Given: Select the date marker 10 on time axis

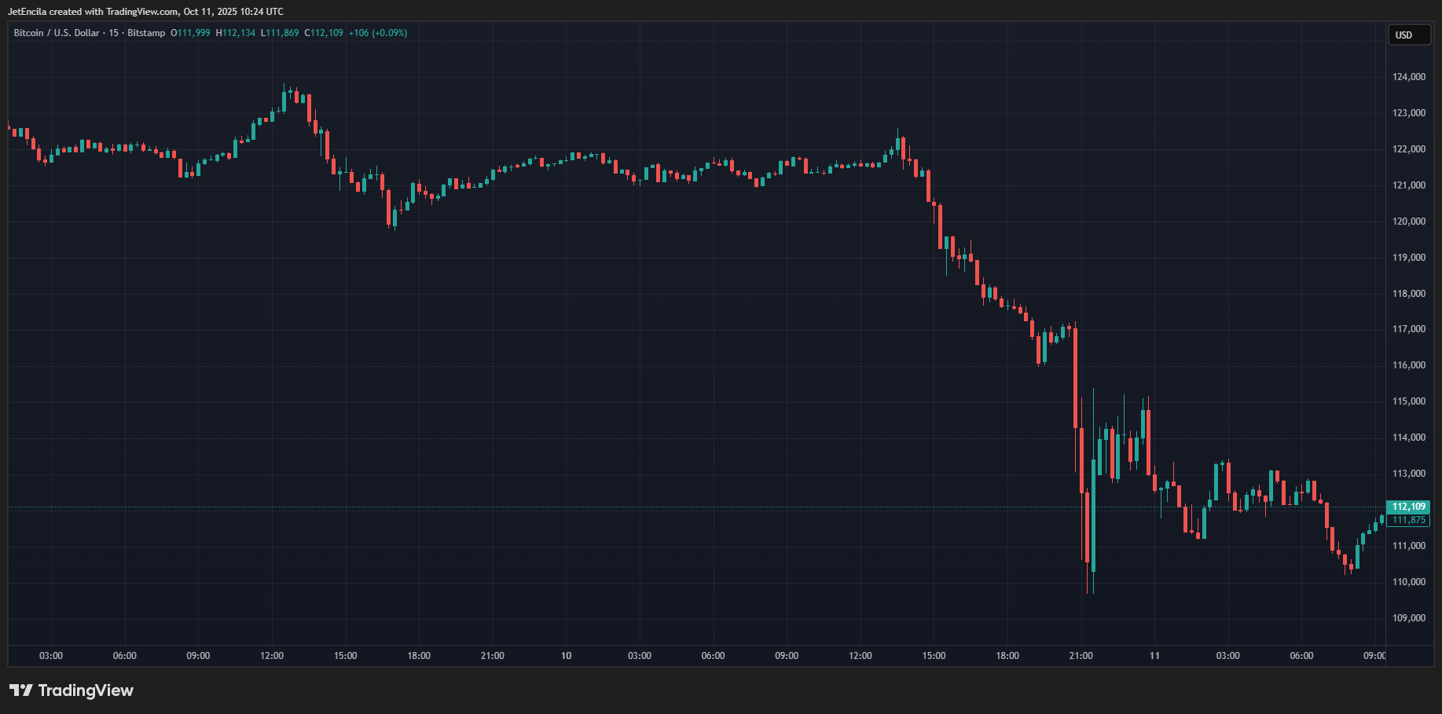Looking at the screenshot, I should (566, 656).
